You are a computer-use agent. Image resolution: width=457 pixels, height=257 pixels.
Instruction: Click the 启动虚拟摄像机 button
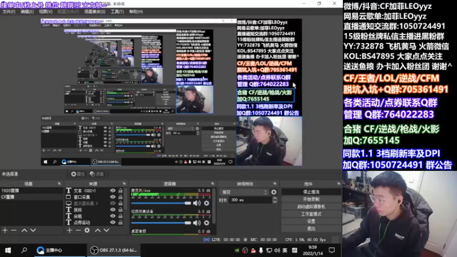pos(311,207)
